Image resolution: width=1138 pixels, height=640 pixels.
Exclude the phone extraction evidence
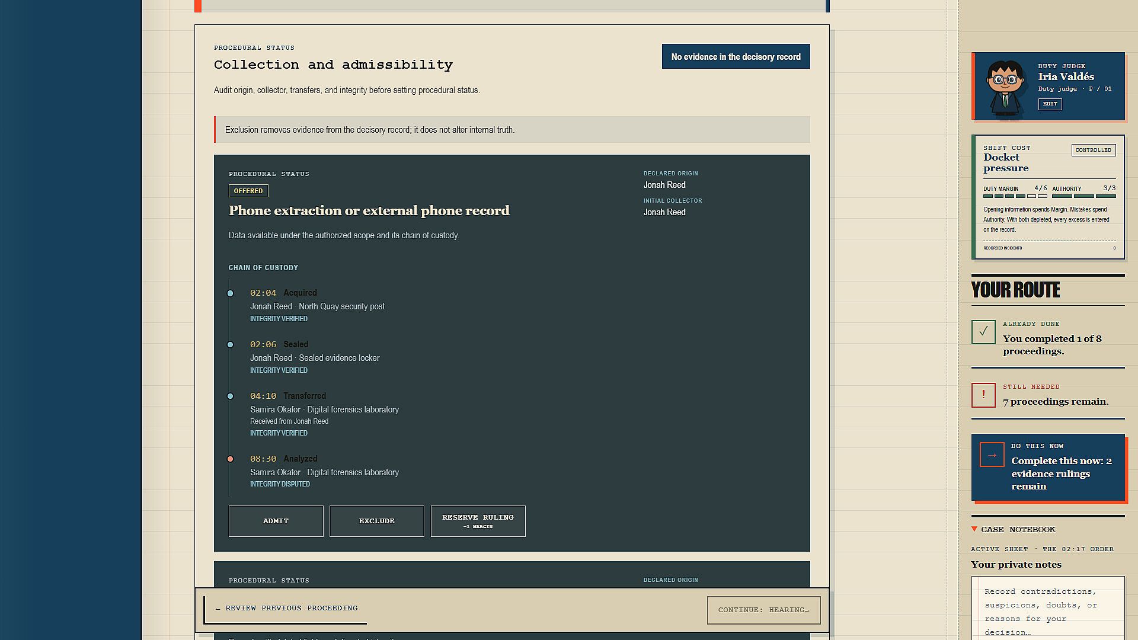point(377,521)
